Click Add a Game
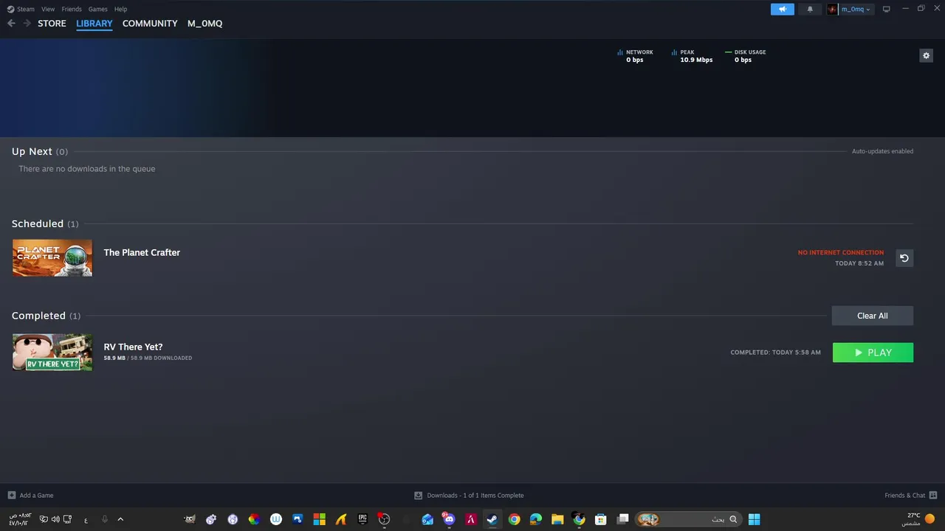Viewport: 945px width, 531px height. (30, 496)
